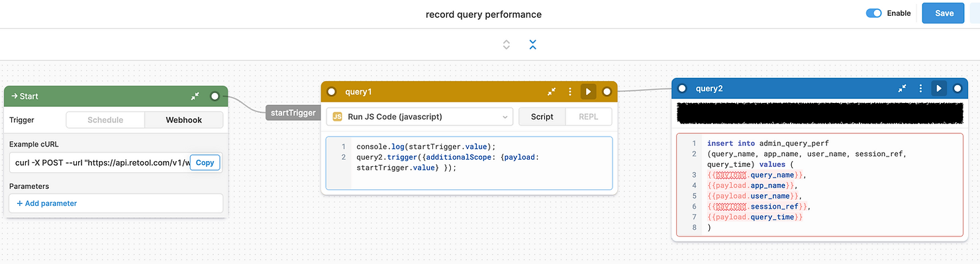Screen dimensions: 980x264
Task: Select the Webhook trigger option
Action: tap(183, 120)
